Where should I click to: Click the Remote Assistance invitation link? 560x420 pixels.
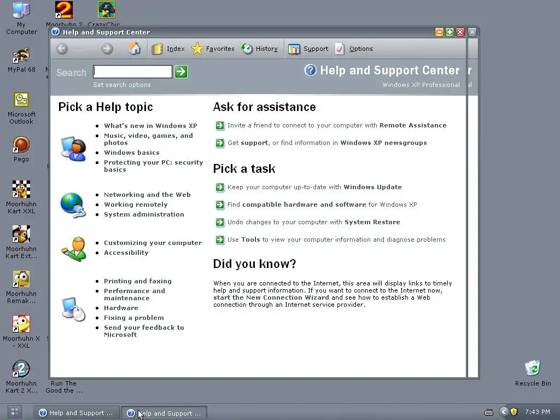337,125
